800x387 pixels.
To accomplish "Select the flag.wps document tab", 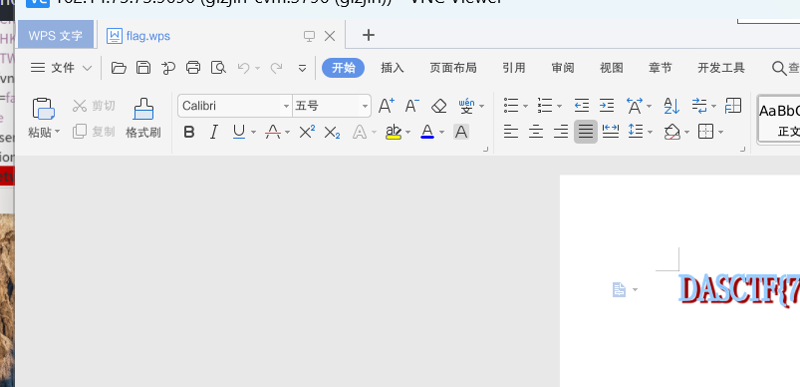I will 221,36.
